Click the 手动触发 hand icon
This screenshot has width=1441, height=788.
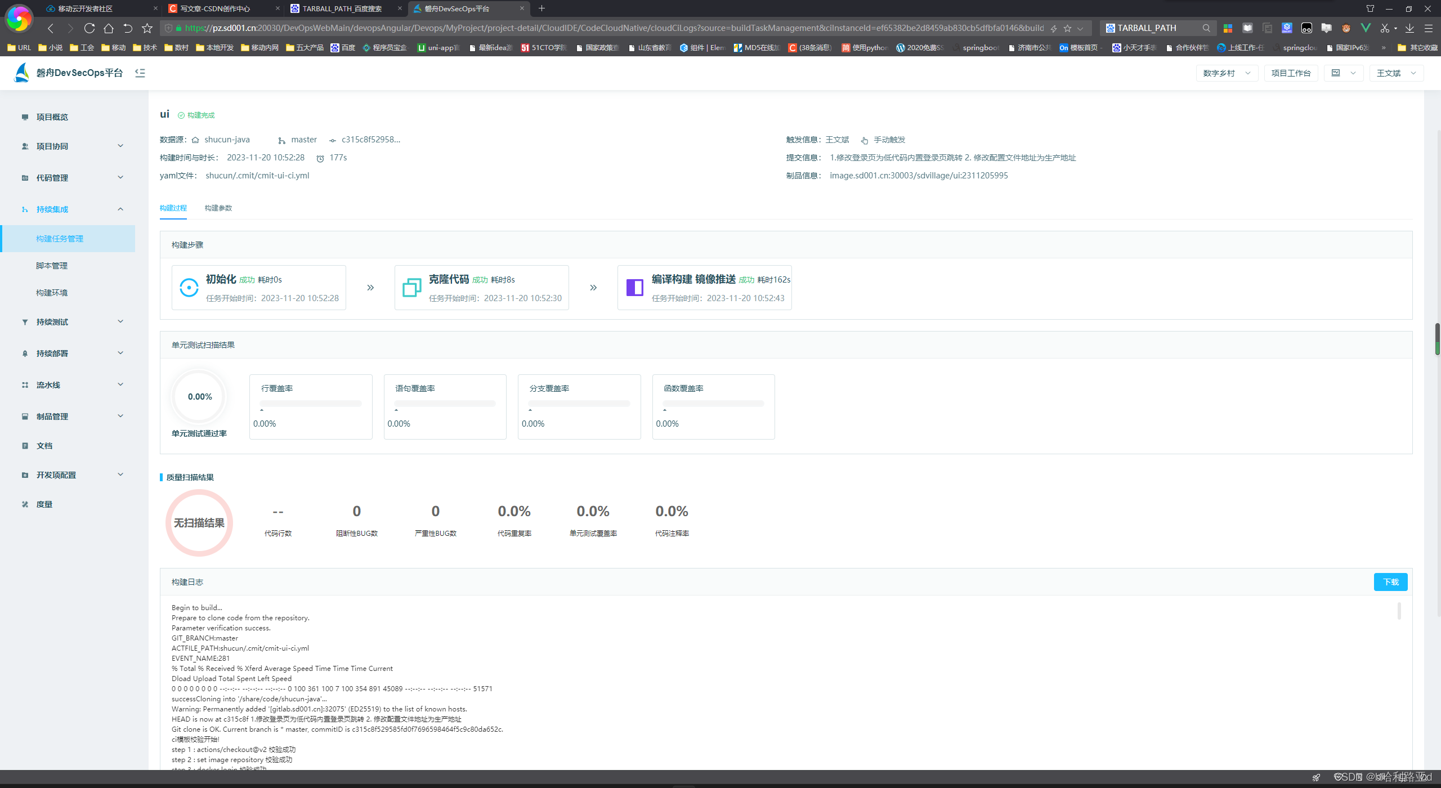point(865,140)
